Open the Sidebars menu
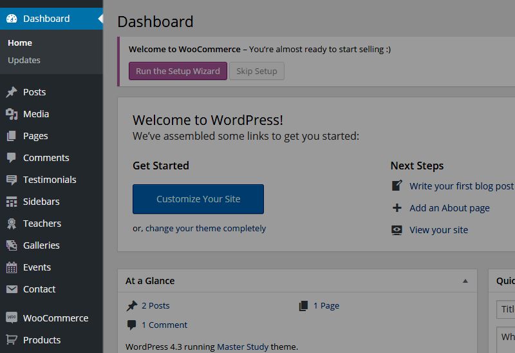515x353 pixels. (51, 202)
